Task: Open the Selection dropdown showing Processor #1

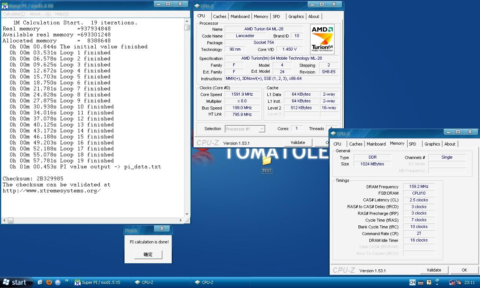Action: [245, 129]
